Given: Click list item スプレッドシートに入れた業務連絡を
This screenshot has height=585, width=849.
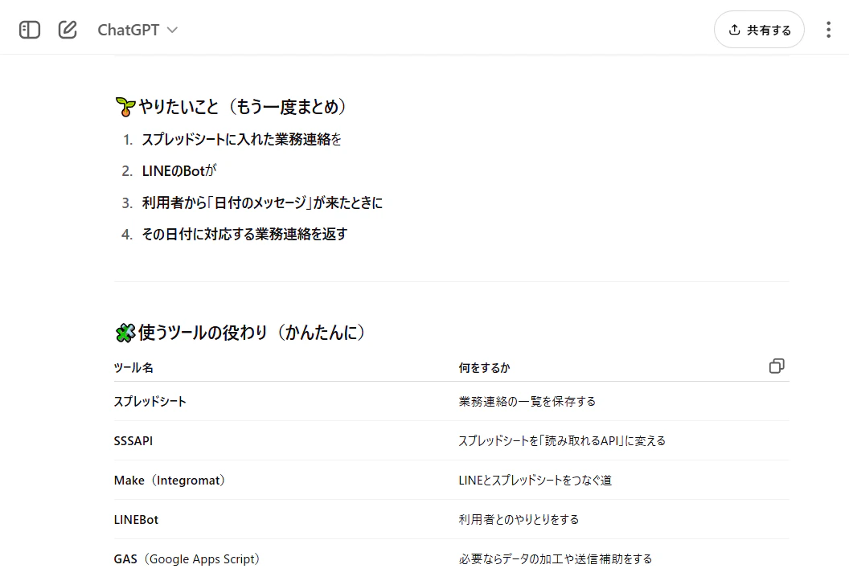Looking at the screenshot, I should pos(241,139).
